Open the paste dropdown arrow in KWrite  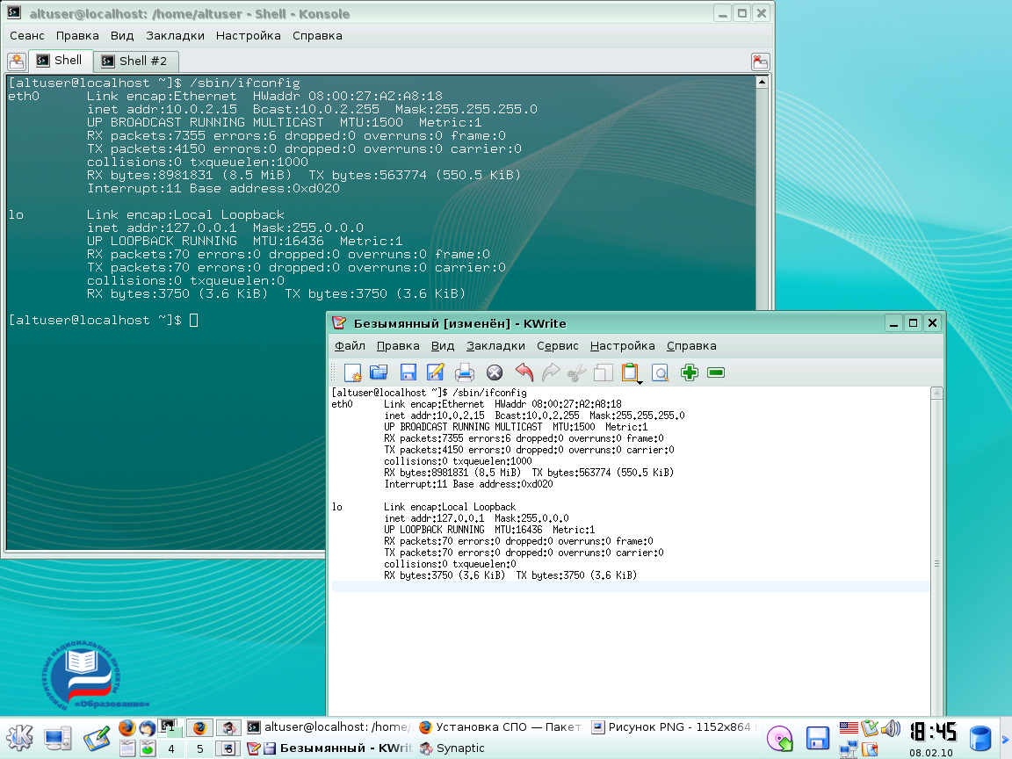pyautogui.click(x=640, y=382)
